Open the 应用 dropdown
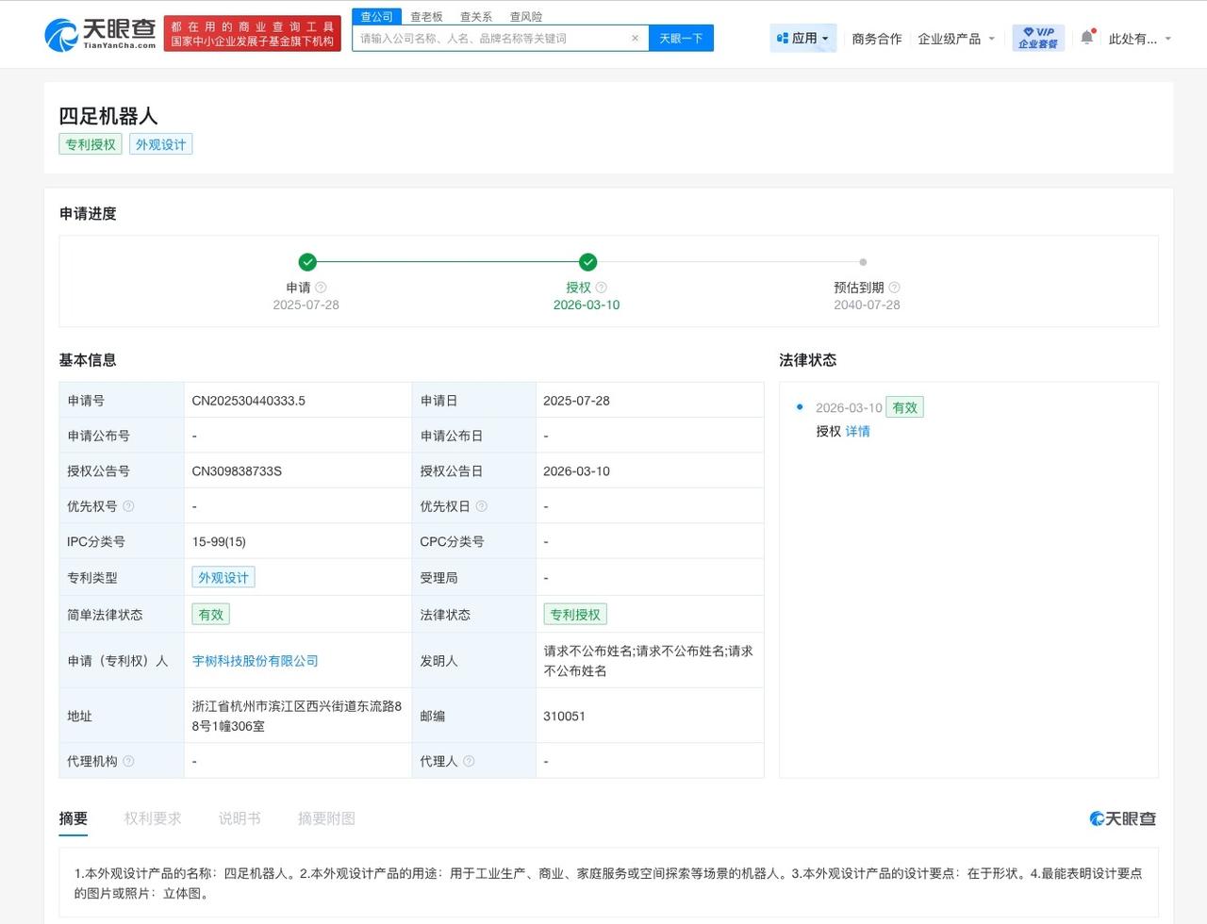This screenshot has height=924, width=1207. (802, 38)
